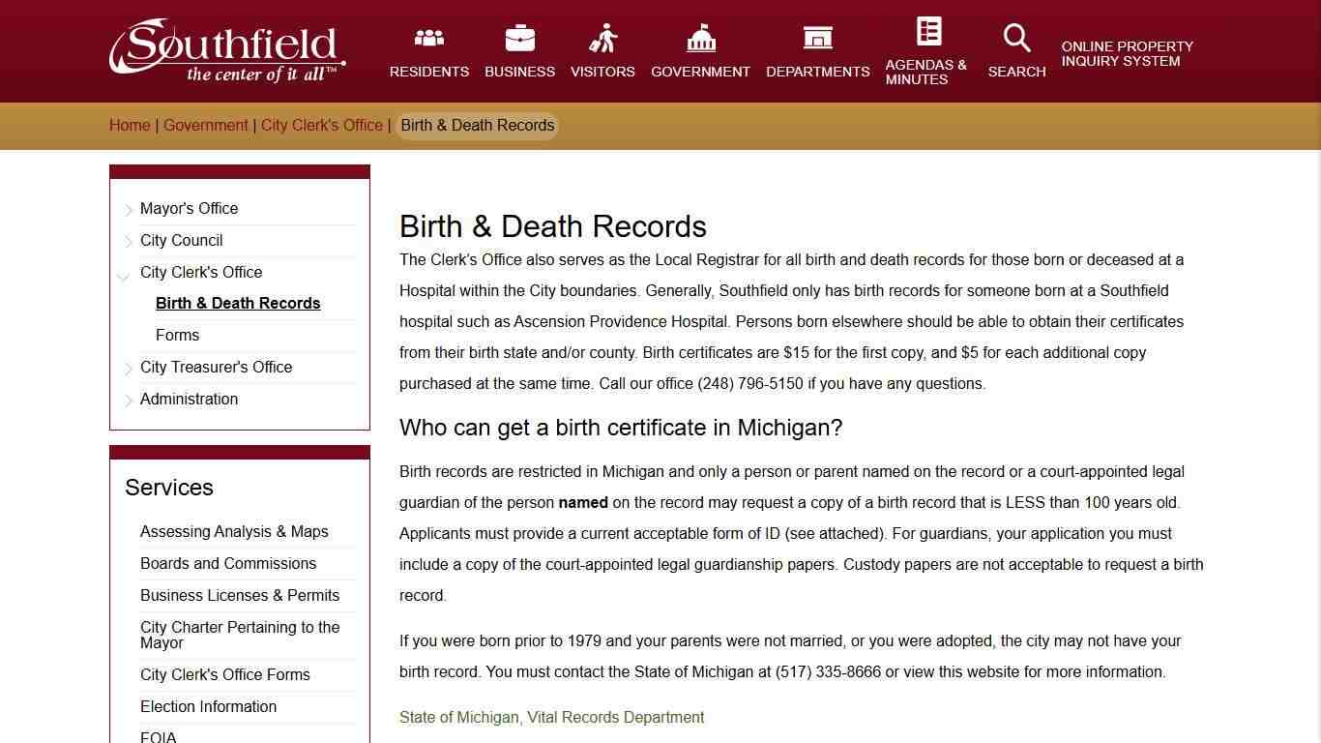This screenshot has width=1321, height=743.
Task: Open Election Information under Services
Action: (x=208, y=706)
